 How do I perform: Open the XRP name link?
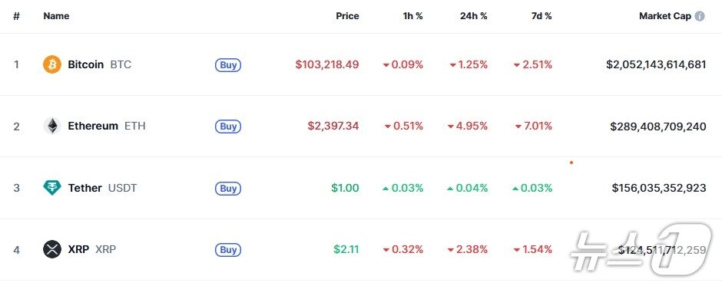tap(92, 249)
